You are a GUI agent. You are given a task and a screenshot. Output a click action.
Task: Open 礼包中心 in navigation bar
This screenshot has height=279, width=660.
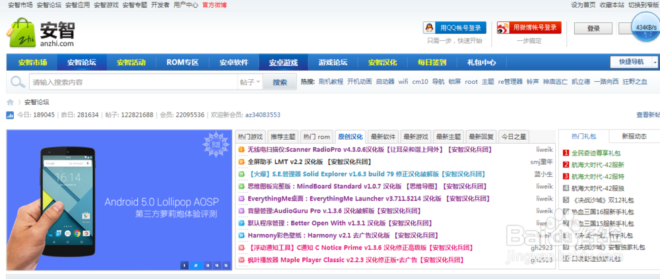[482, 63]
